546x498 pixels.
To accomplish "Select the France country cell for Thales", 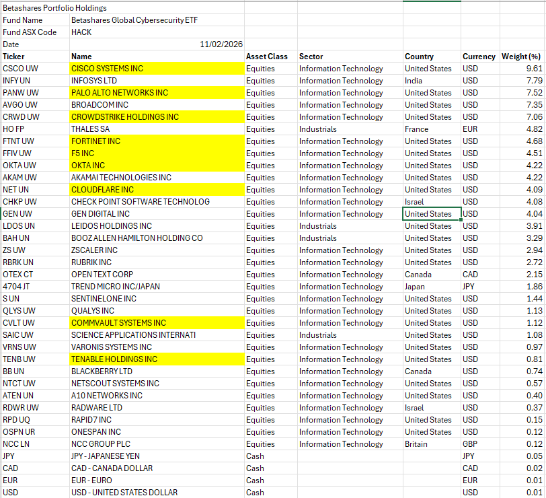I will (x=431, y=129).
